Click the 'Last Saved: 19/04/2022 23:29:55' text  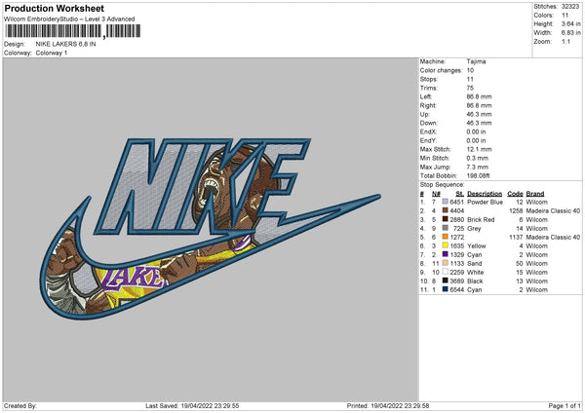tap(192, 405)
